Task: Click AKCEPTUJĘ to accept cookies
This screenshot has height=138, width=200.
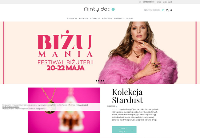Action: (111, 106)
